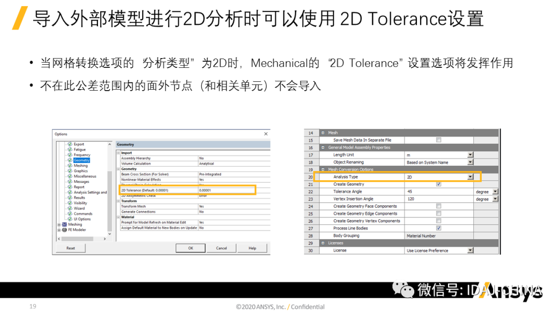Click the Visibility page icon in Options tree
The image size is (560, 315).
(70, 203)
